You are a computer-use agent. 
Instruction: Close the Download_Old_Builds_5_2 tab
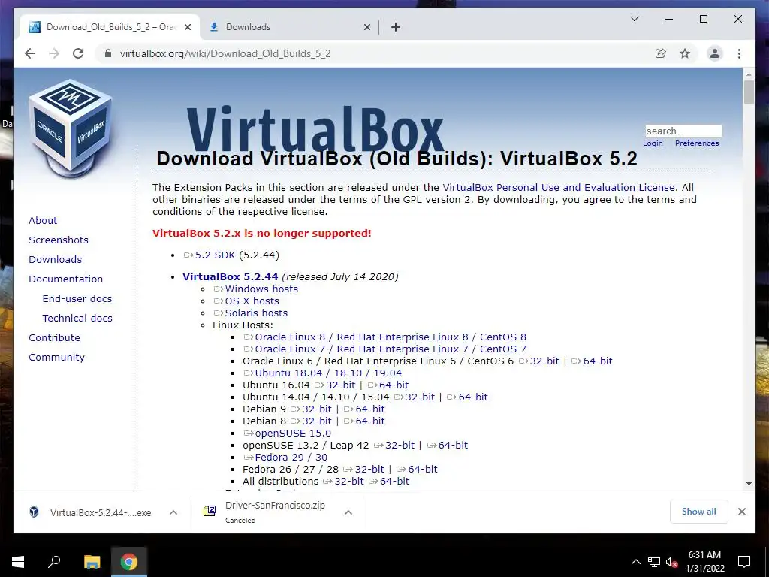point(187,27)
